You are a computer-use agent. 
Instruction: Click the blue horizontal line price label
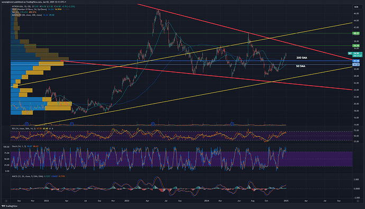[x=356, y=61]
